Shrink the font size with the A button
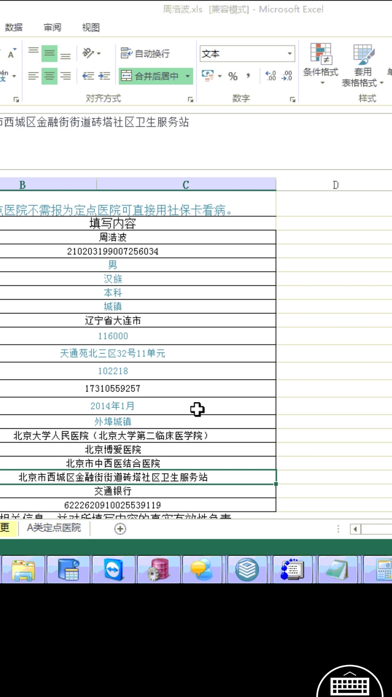 click(11, 53)
